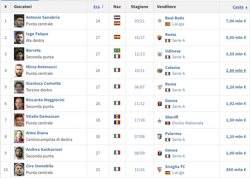Viewport: 250px width, 178px height.
Task: Click the Brazil flag in Barreto's row
Action: pyautogui.click(x=117, y=51)
